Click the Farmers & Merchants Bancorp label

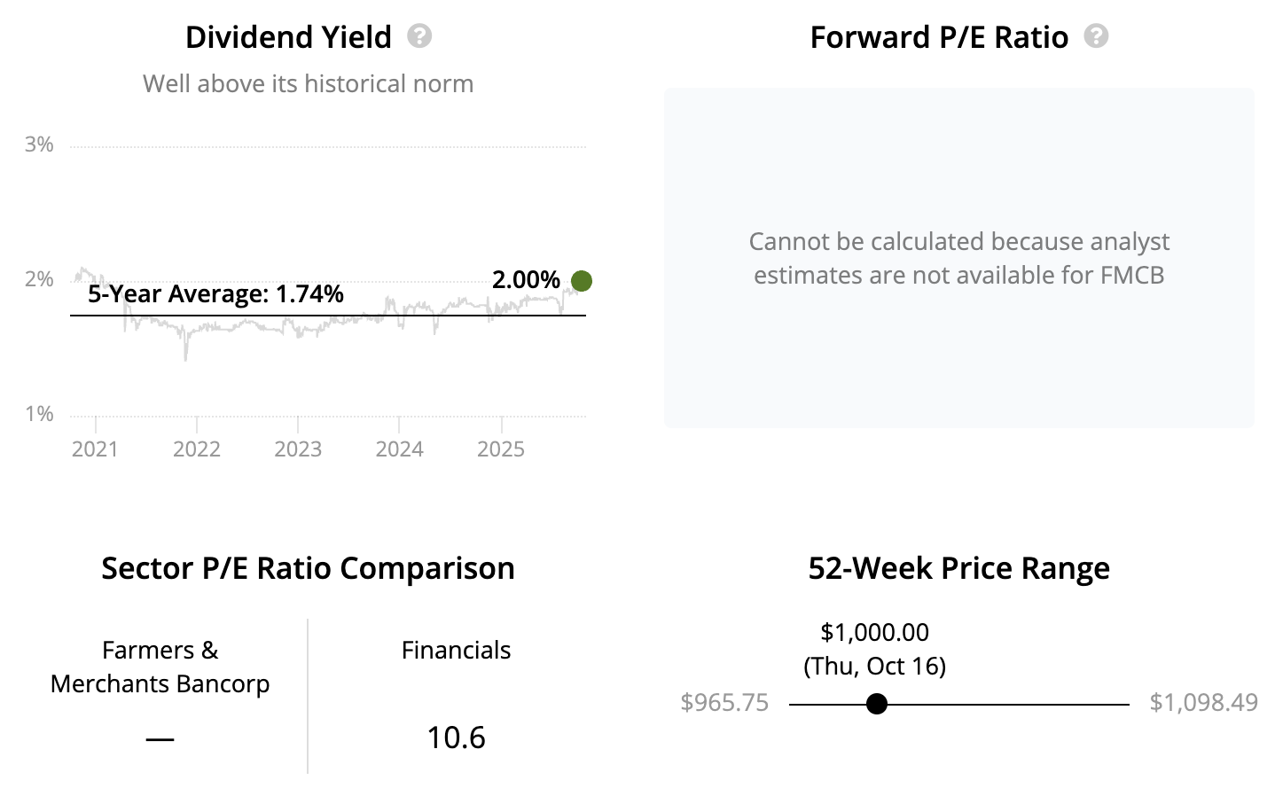(x=160, y=667)
